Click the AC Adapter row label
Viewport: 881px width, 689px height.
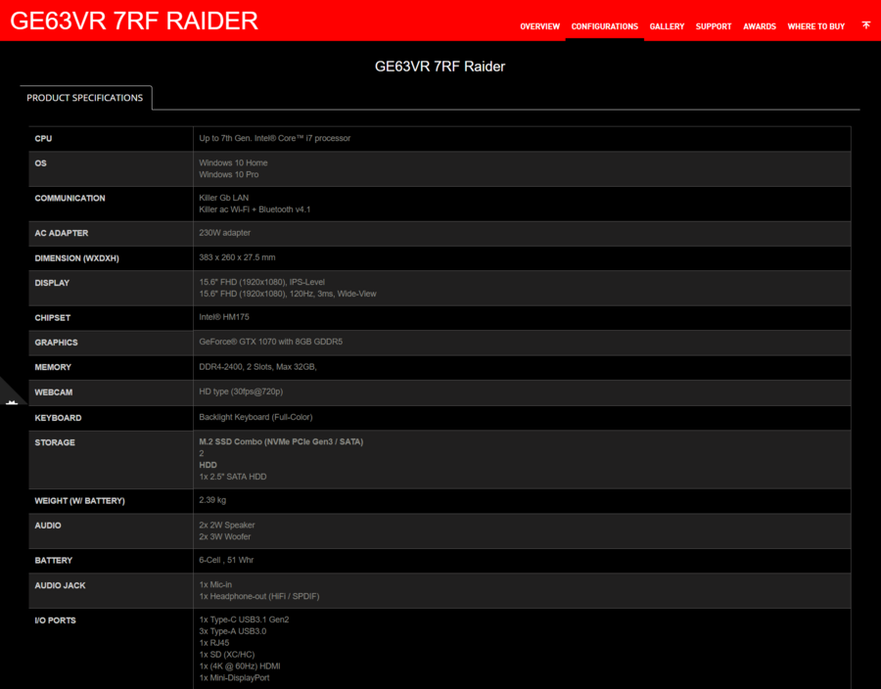pyautogui.click(x=62, y=233)
